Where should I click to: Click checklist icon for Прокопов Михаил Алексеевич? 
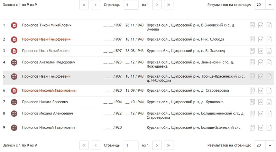coord(14,114)
